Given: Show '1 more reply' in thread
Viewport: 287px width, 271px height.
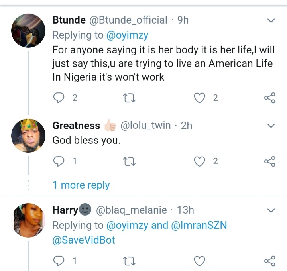Looking at the screenshot, I should pos(81,185).
